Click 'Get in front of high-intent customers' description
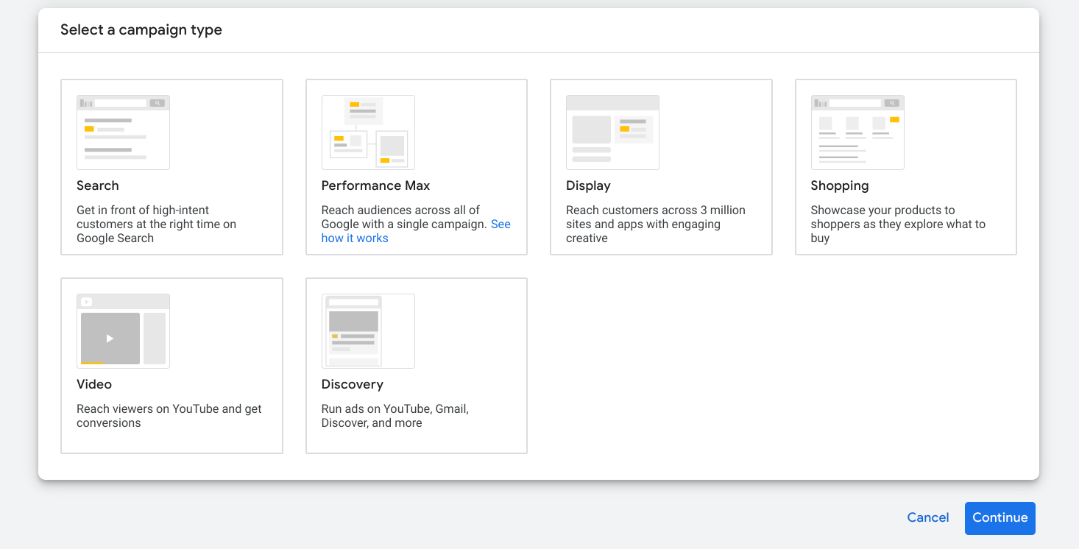Viewport: 1079px width, 549px height. coord(156,224)
